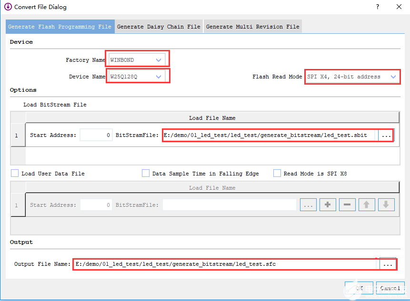Click the Output File Name path field
Screen dimensions: 410x301
pyautogui.click(x=226, y=264)
